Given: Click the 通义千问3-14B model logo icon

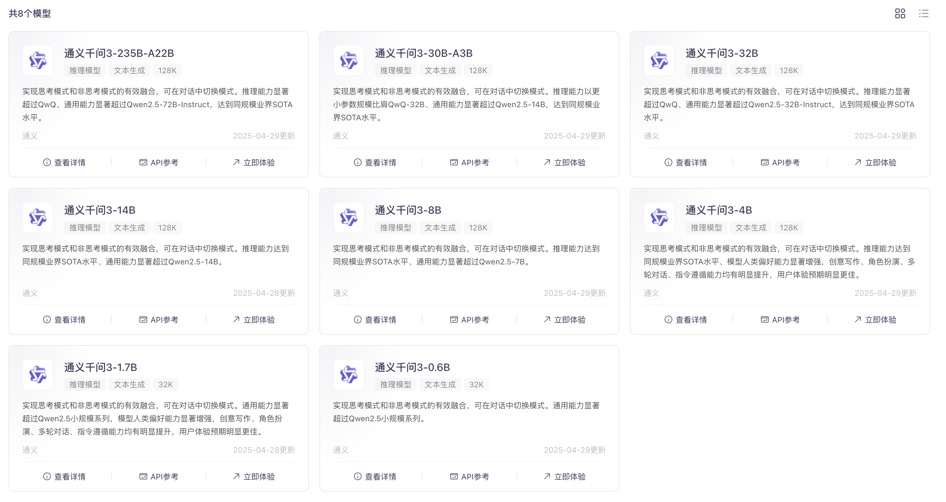Looking at the screenshot, I should coord(38,217).
